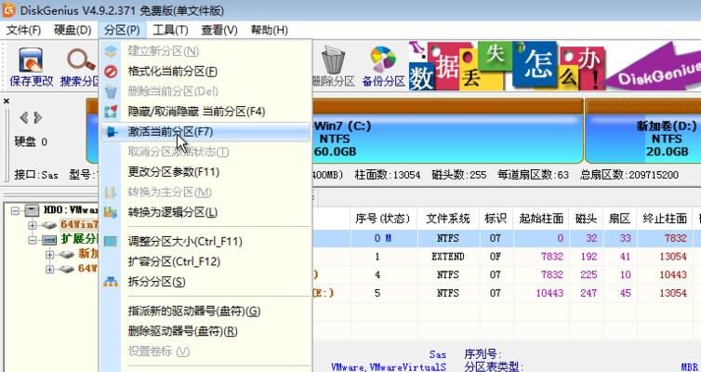This screenshot has width=701, height=372.
Task: Click the icon next to 调整分区大小(Ctrl_F11)
Action: coord(111,242)
